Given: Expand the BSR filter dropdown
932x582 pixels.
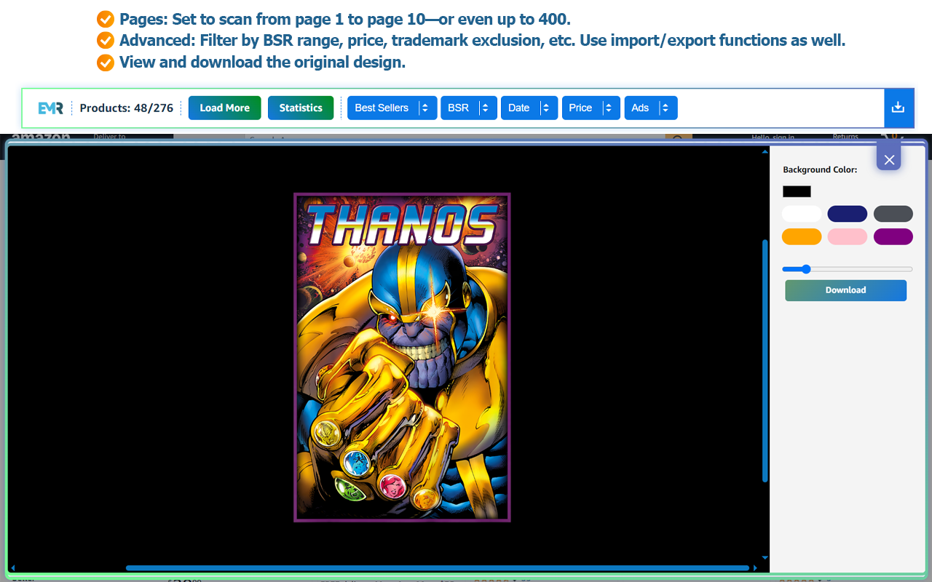Looking at the screenshot, I should point(469,108).
